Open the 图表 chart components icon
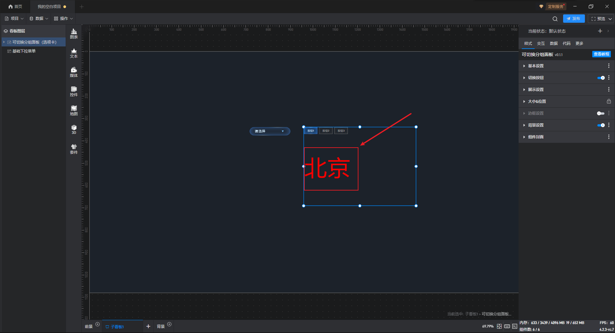This screenshot has width=615, height=333. pyautogui.click(x=74, y=33)
